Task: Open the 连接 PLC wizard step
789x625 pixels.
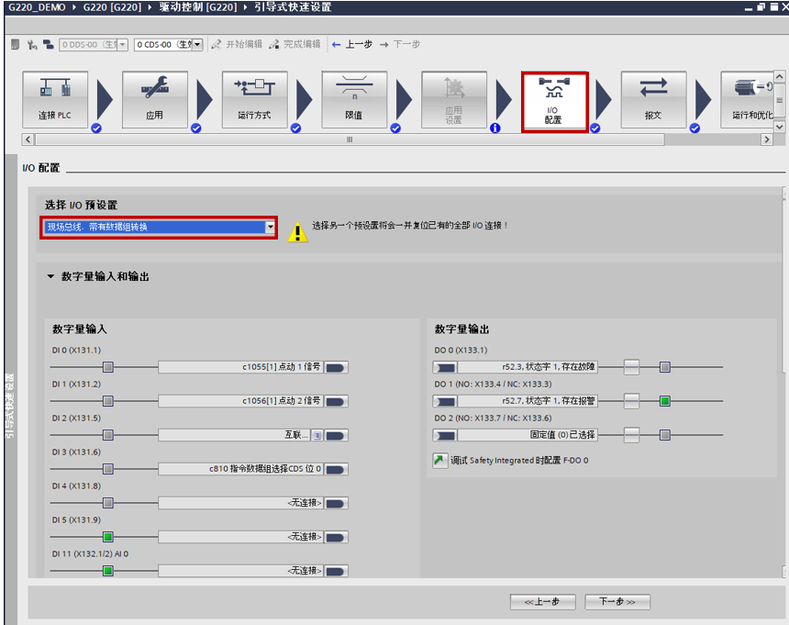Action: coord(54,100)
